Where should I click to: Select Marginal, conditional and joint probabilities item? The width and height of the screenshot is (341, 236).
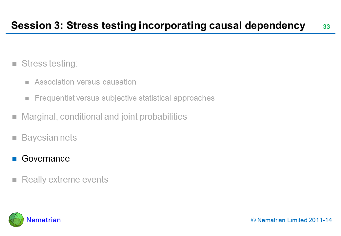pos(104,117)
